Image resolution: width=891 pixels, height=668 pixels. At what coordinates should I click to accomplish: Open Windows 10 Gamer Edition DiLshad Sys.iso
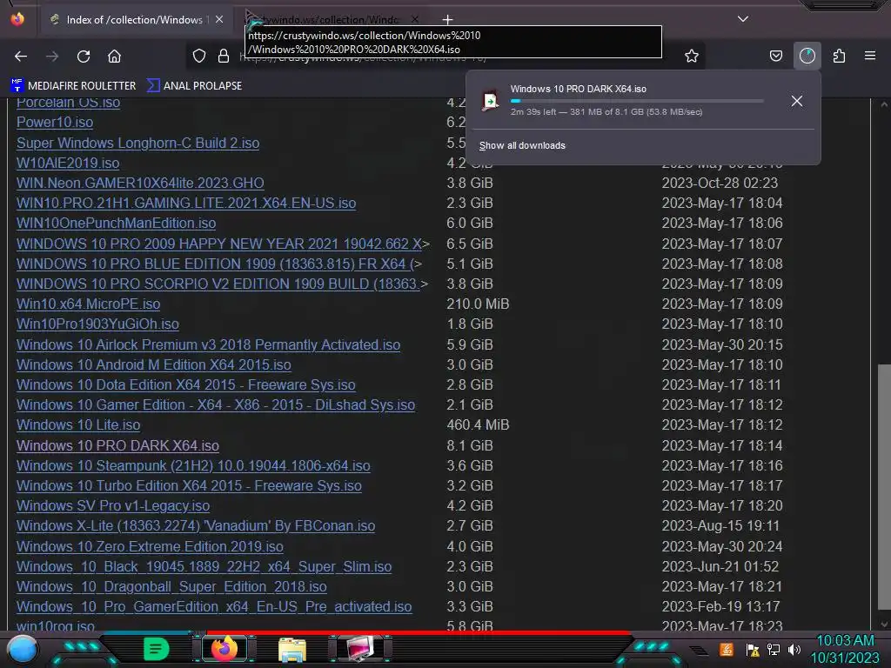[x=216, y=404]
